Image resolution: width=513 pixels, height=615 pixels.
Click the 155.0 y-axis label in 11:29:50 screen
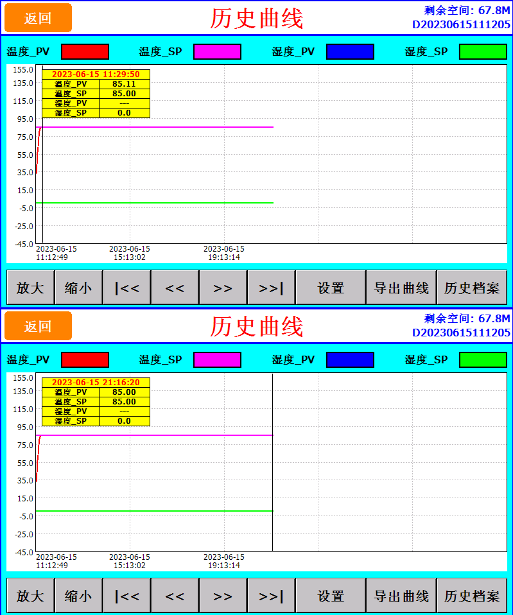[x=23, y=69]
